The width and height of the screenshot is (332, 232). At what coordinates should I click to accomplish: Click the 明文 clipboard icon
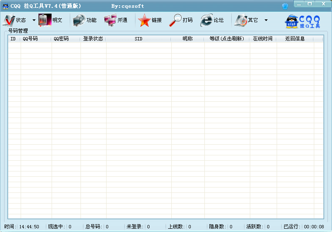click(45, 20)
